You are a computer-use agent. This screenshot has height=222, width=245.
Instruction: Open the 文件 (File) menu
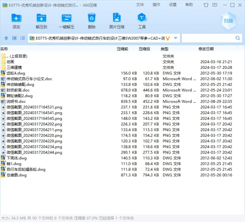(140, 5)
